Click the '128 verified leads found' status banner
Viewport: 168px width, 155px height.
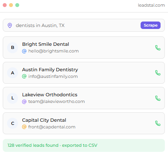[x=84, y=145]
